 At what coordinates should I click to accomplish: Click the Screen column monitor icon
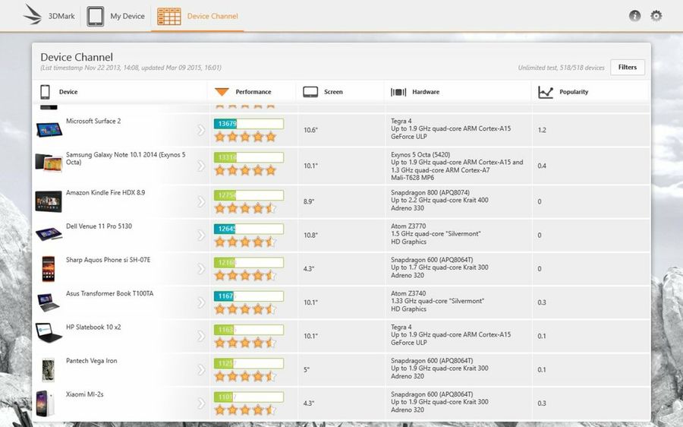point(310,92)
